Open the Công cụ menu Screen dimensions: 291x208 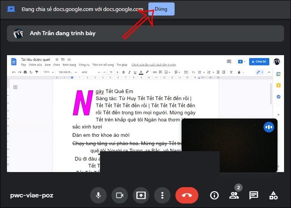(84, 65)
